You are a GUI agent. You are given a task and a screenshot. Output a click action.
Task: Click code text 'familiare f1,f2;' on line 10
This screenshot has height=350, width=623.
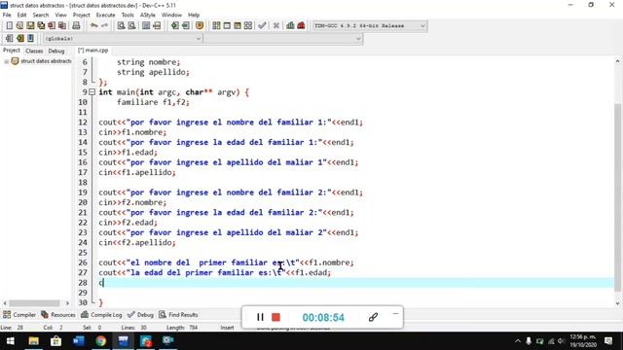tap(153, 102)
